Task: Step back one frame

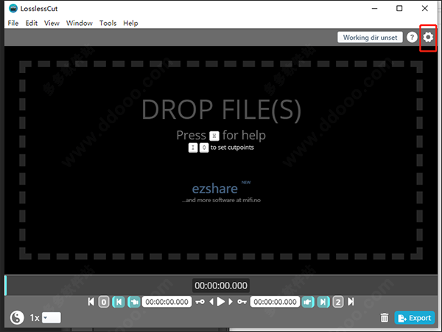Action: click(x=211, y=302)
